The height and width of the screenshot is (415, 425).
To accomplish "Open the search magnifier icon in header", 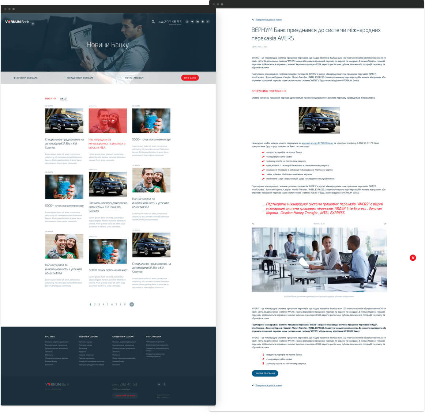I will [153, 22].
